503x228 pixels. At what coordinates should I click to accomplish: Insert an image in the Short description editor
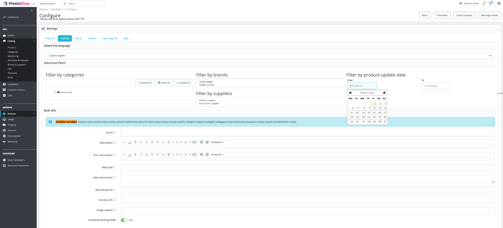pos(201,155)
